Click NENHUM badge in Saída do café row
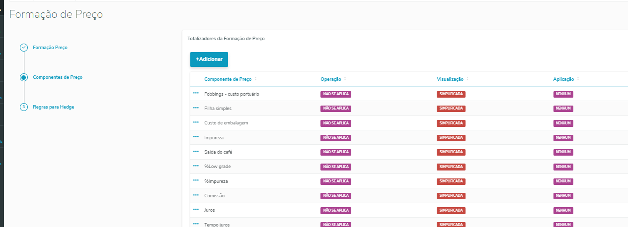 point(563,152)
